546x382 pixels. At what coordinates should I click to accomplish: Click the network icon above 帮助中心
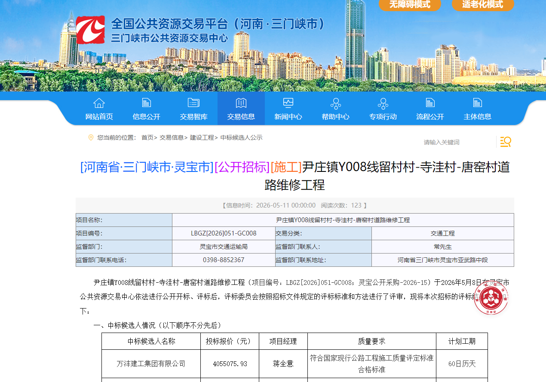336,103
